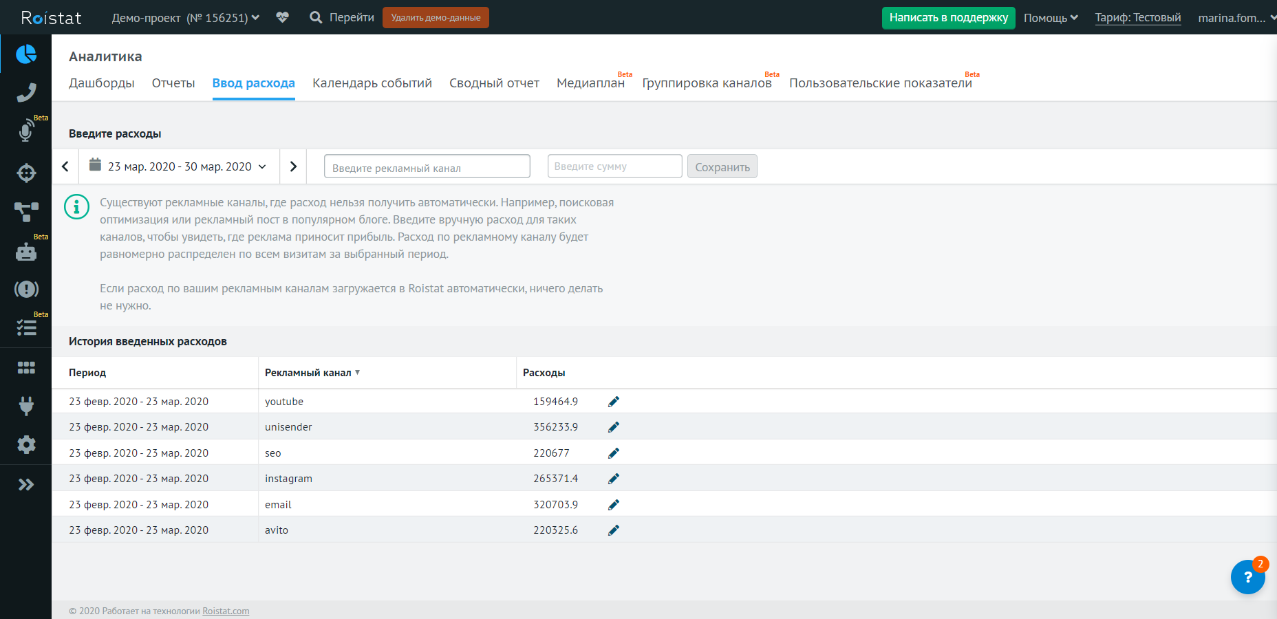Open settings gear in the sidebar
The width and height of the screenshot is (1277, 619).
(x=26, y=445)
